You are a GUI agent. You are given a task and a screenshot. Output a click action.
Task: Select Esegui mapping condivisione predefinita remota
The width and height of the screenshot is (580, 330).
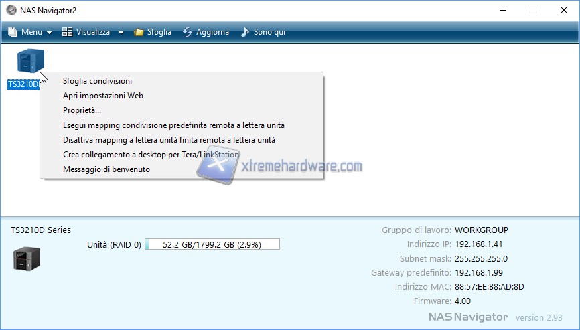(173, 125)
